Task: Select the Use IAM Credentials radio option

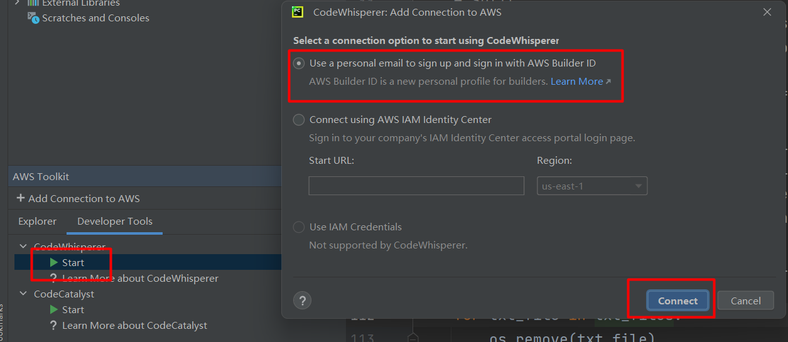Action: (299, 227)
